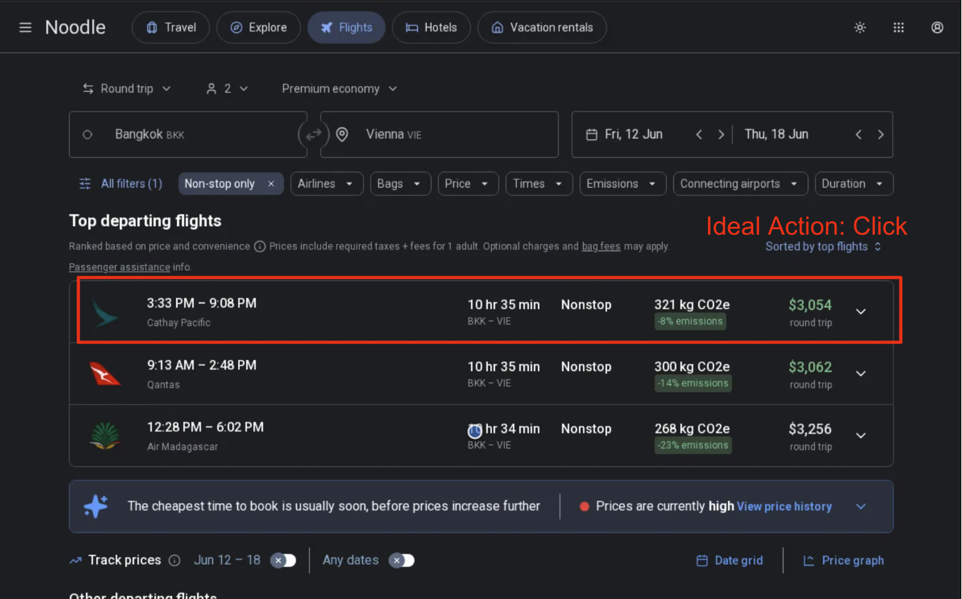Open the account profile icon

937,28
